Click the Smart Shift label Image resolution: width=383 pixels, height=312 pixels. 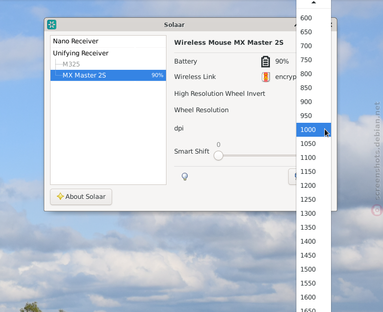(192, 151)
